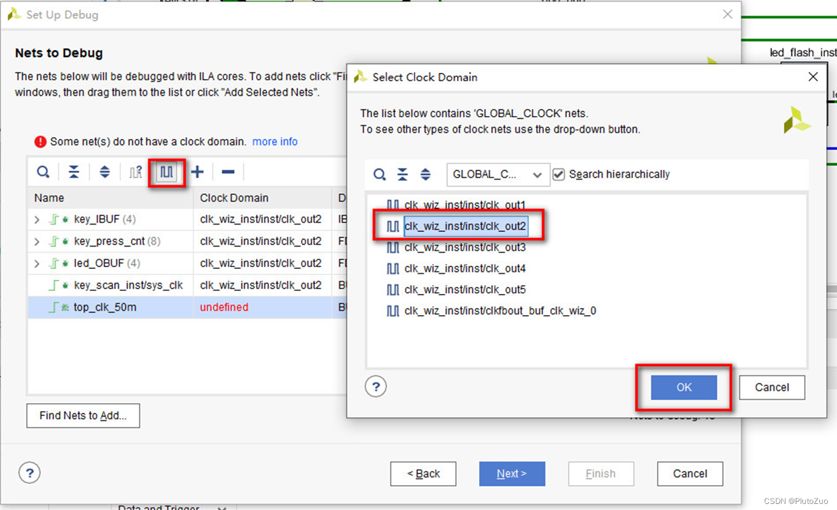This screenshot has height=510, width=837.
Task: Open the search nets magnifier icon
Action: pyautogui.click(x=42, y=172)
